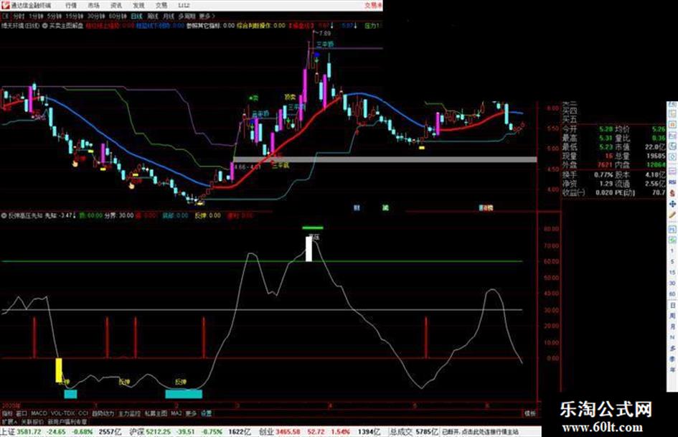Open the 市场 menu
678x437 pixels.
pos(93,6)
